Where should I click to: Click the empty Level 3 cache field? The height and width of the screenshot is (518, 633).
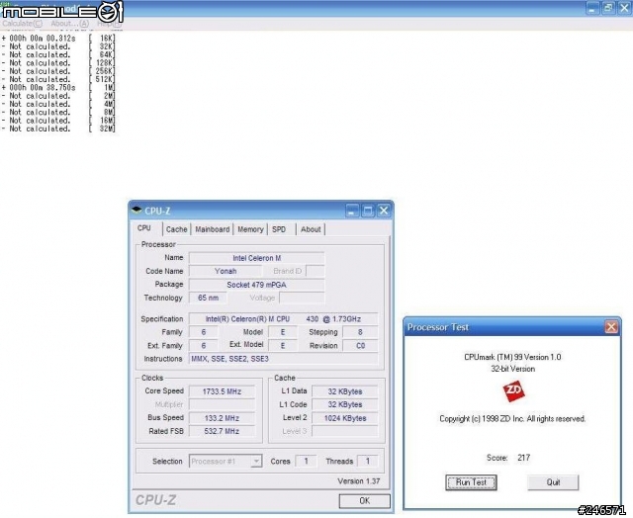click(x=345, y=431)
